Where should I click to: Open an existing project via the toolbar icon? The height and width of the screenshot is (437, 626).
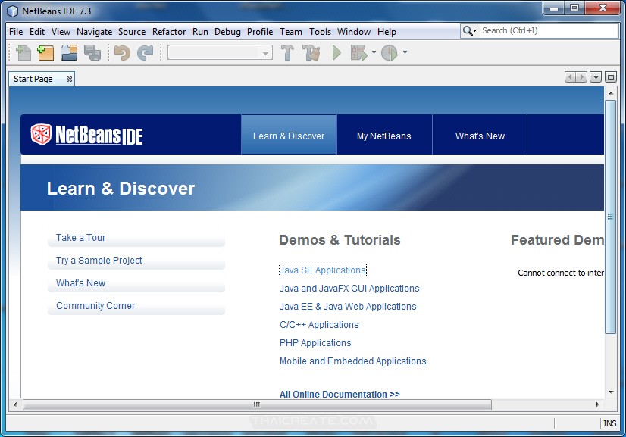[70, 53]
